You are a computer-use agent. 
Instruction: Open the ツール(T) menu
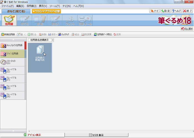[54, 6]
